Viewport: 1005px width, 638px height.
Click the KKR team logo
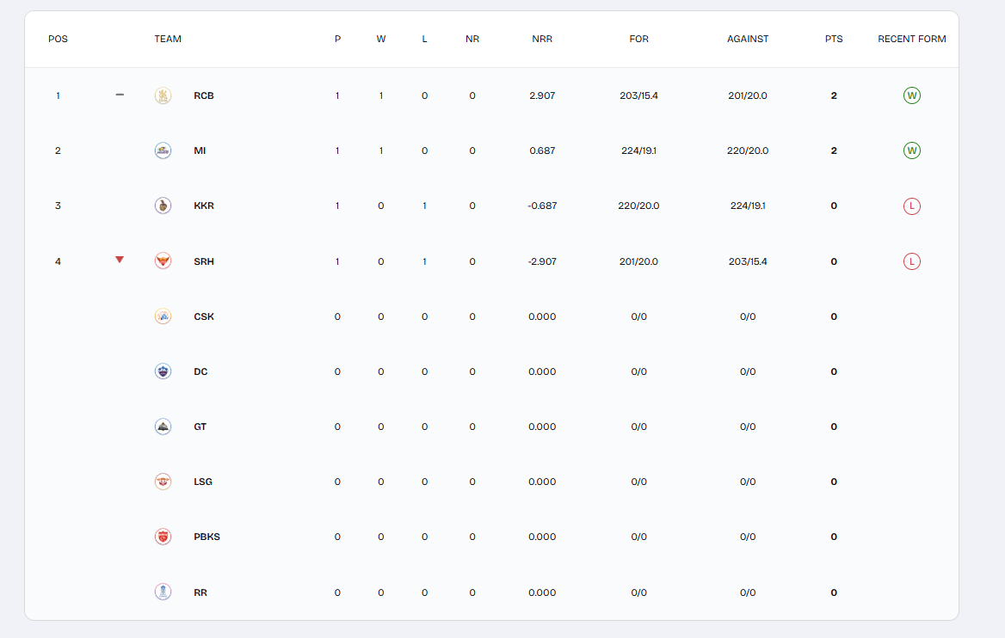coord(163,206)
